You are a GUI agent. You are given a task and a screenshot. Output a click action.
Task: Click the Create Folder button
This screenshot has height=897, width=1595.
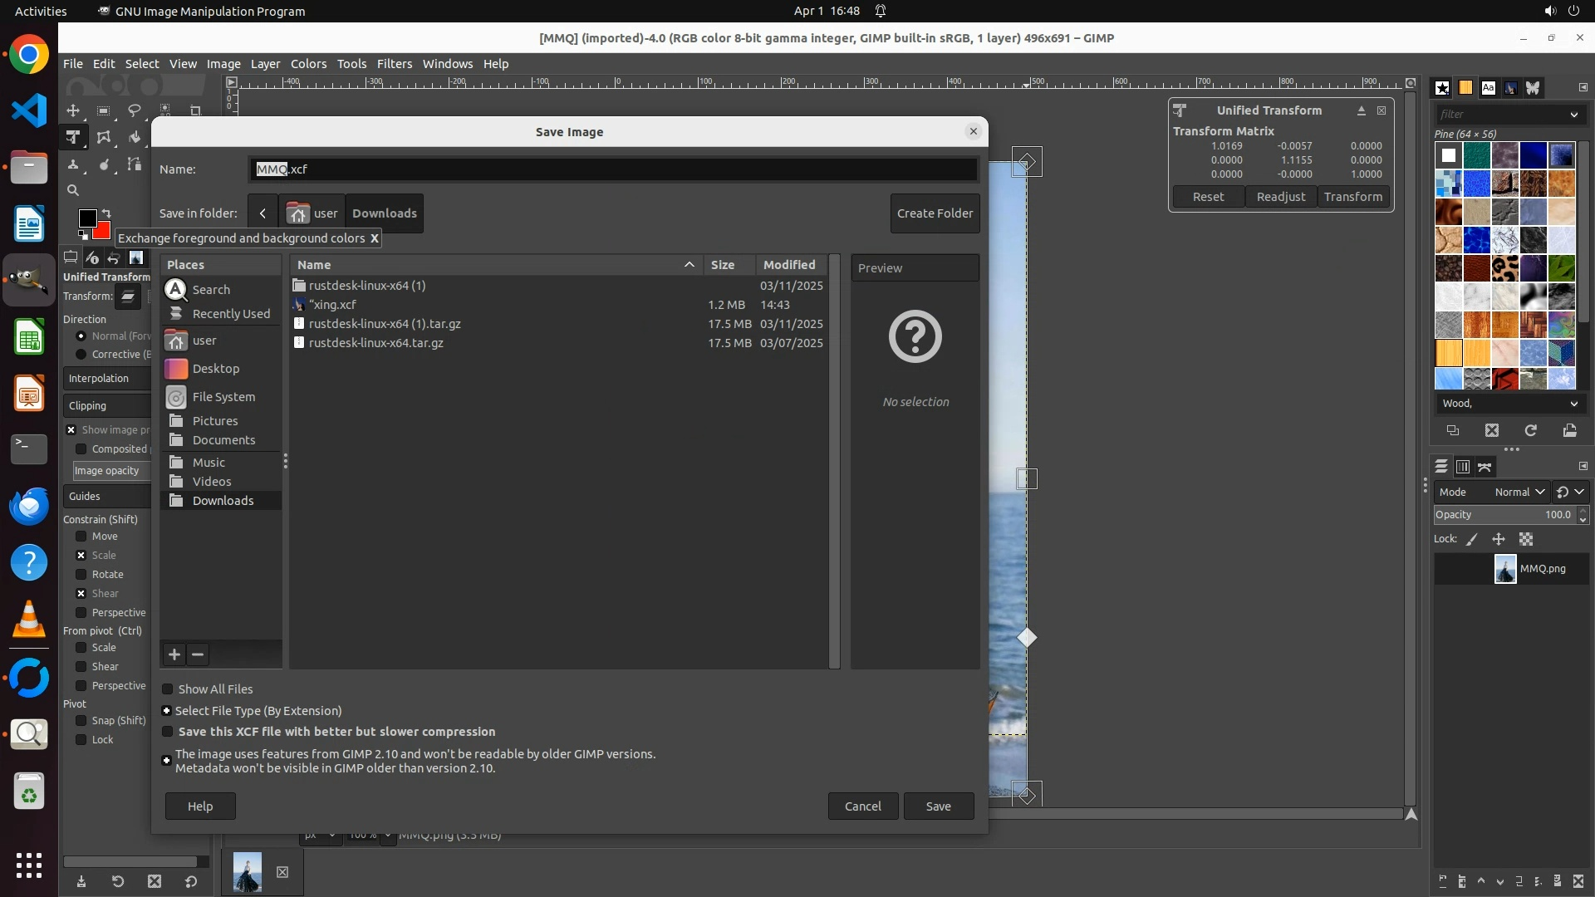point(935,213)
